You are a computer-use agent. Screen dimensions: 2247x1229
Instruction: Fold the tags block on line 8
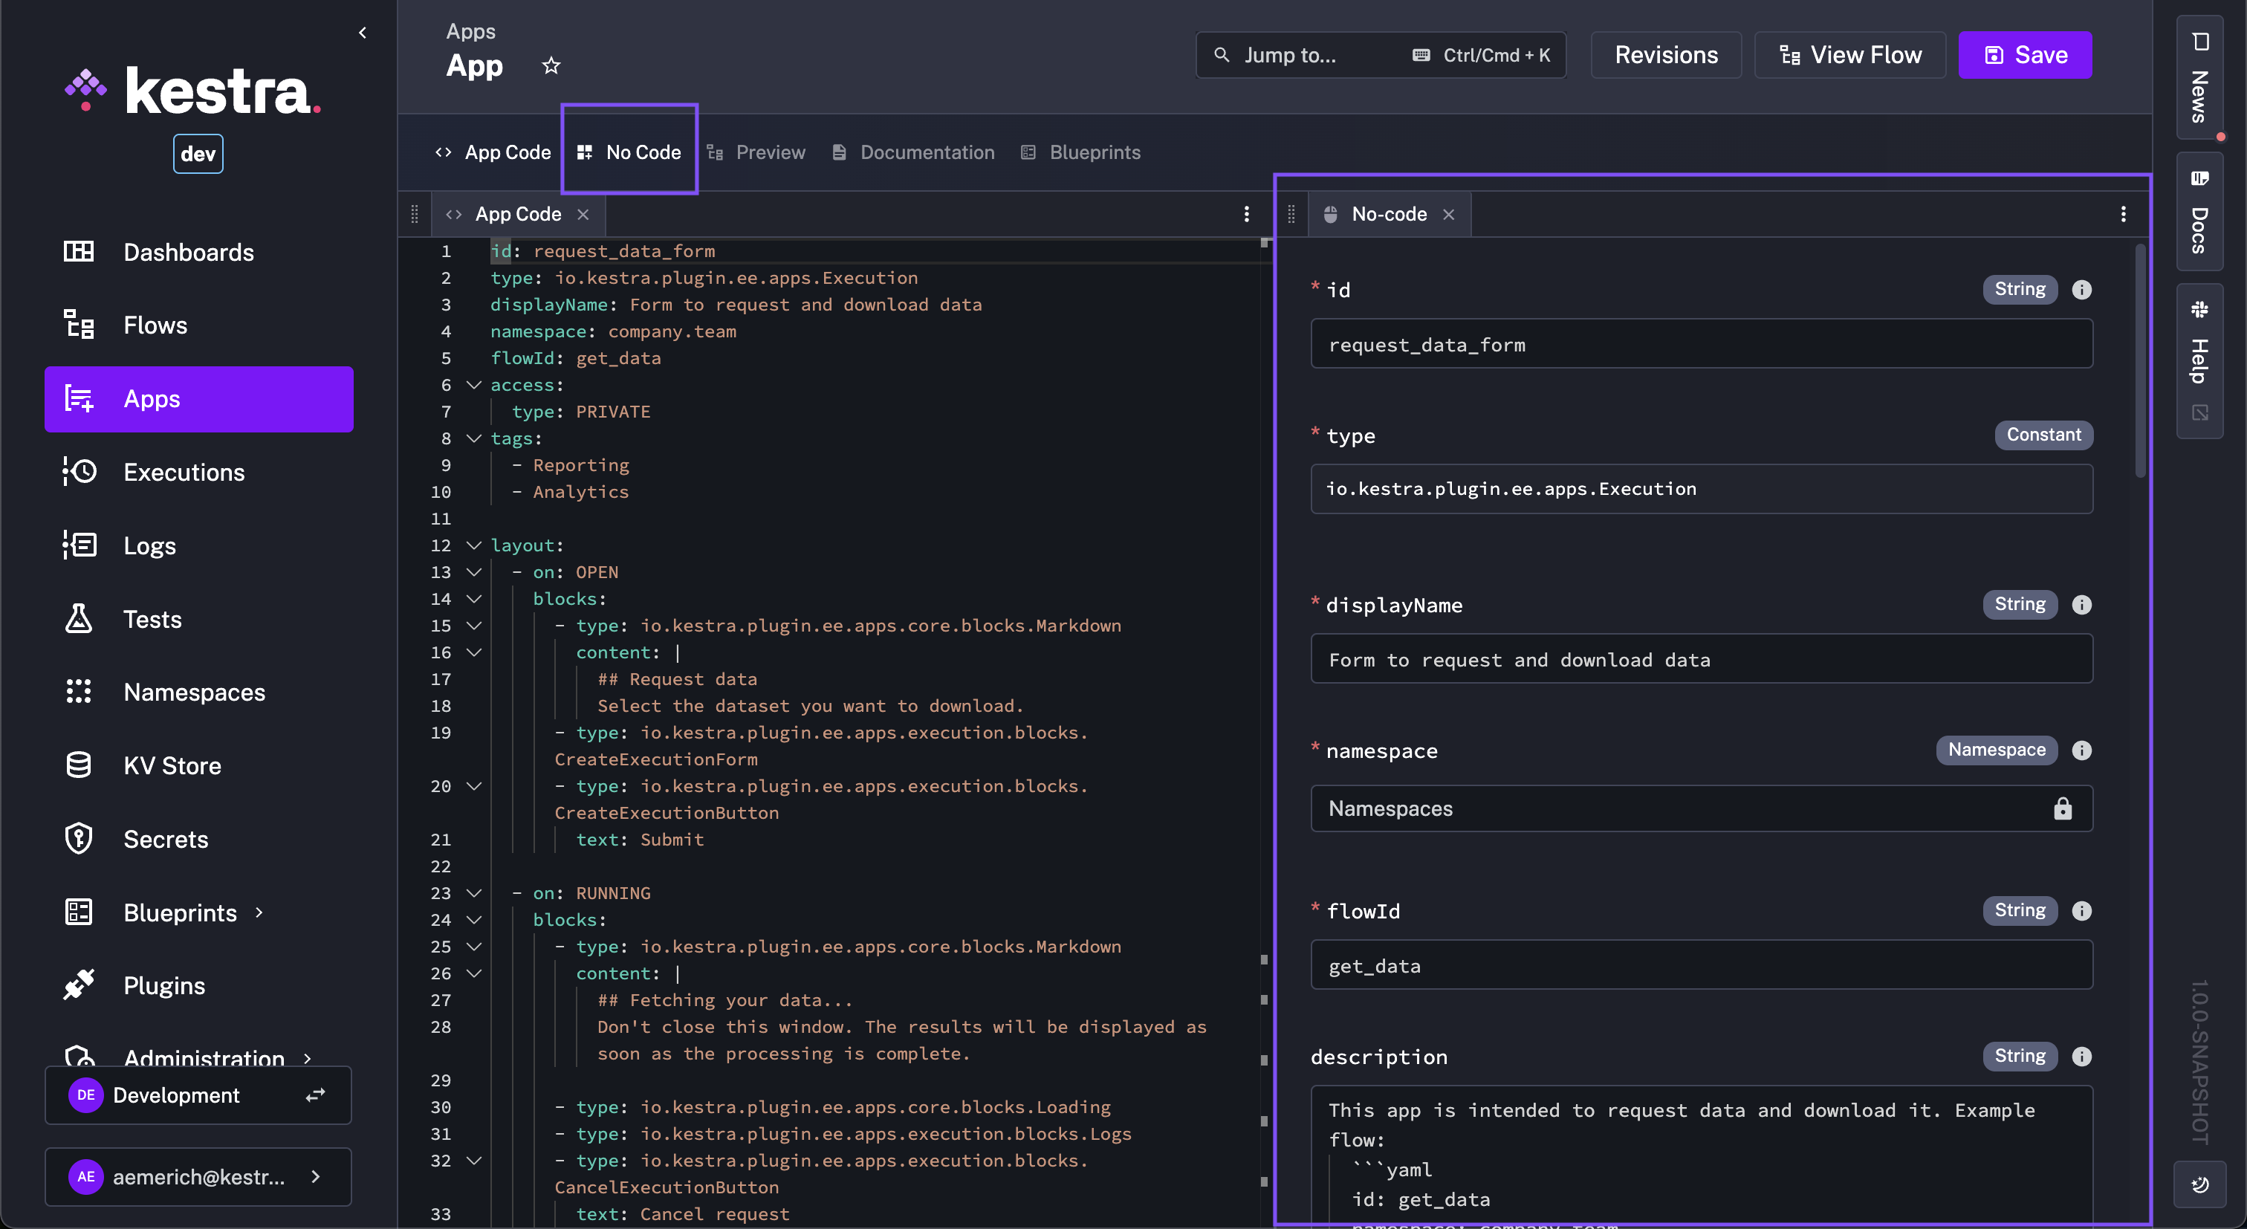(x=473, y=438)
